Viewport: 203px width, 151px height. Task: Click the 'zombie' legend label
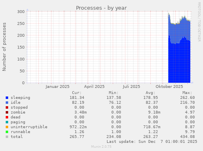tap(18, 112)
